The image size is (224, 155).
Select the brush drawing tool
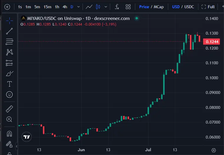point(9,73)
